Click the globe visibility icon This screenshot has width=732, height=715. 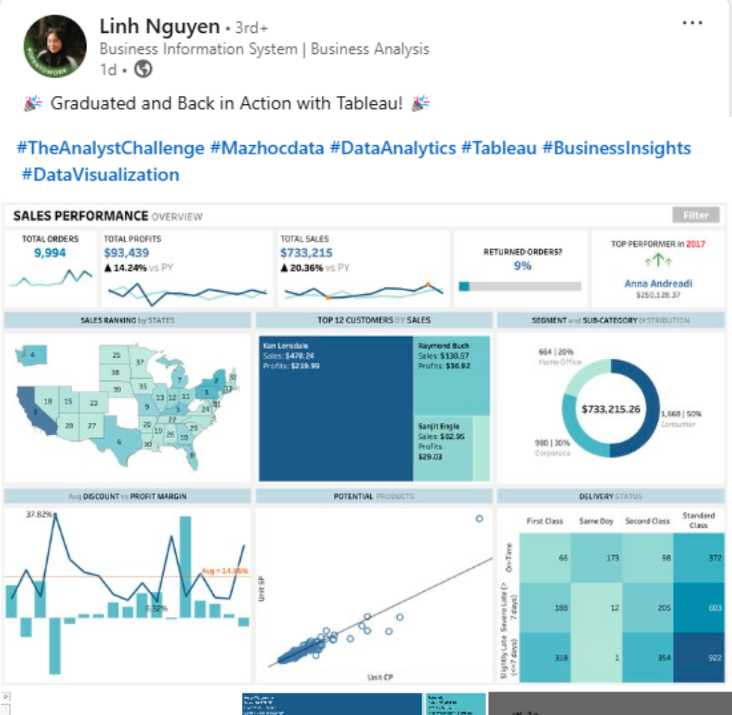(143, 69)
